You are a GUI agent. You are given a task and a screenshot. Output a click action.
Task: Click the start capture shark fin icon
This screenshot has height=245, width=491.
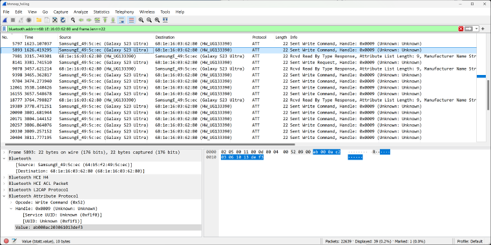pos(5,20)
